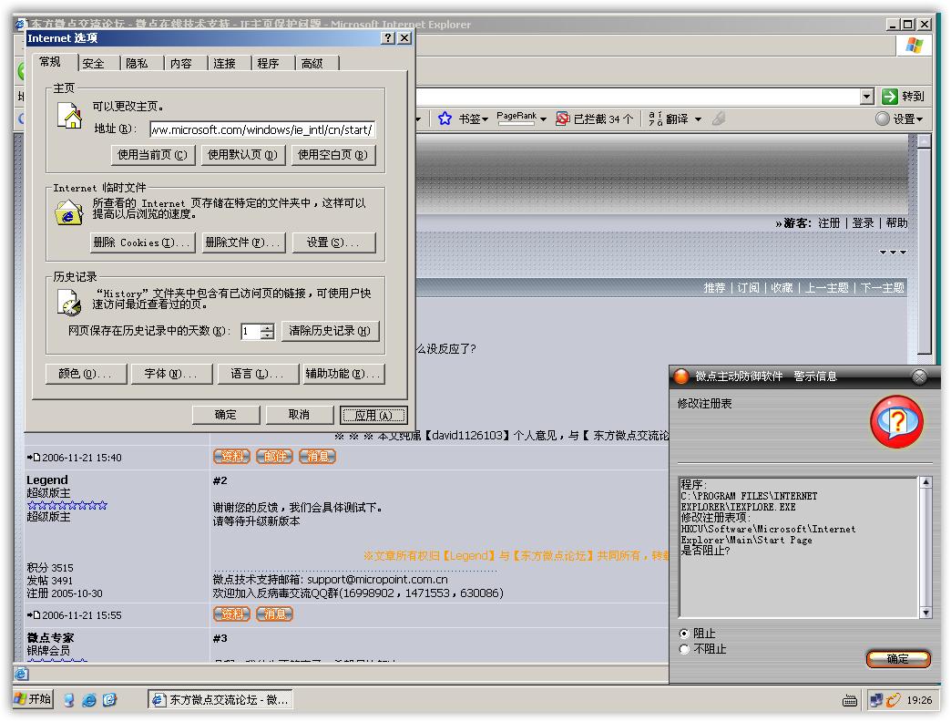Click the monitor-shaped tray icon
Viewport: 951px width, 722px height.
coord(875,700)
